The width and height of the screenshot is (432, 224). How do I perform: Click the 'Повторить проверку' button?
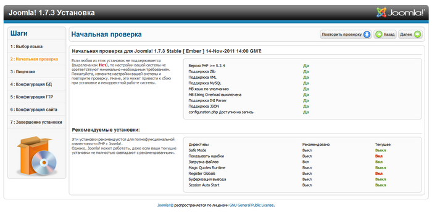tap(346, 34)
